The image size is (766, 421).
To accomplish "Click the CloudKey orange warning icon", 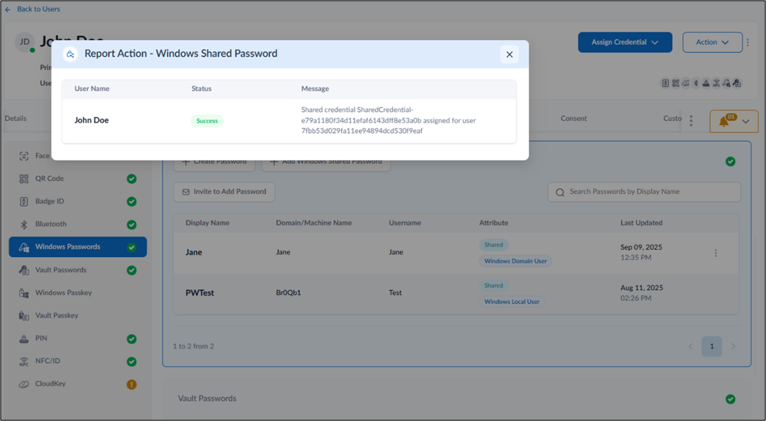I will click(131, 384).
